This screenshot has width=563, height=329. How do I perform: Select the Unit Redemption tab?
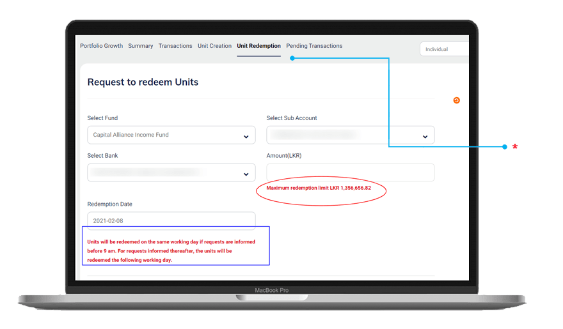[x=258, y=46]
